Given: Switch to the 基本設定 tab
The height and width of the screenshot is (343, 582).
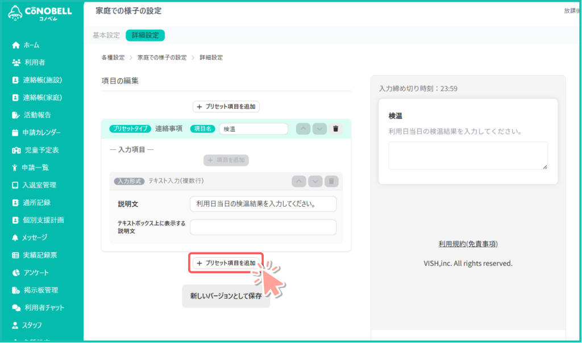Looking at the screenshot, I should (106, 35).
